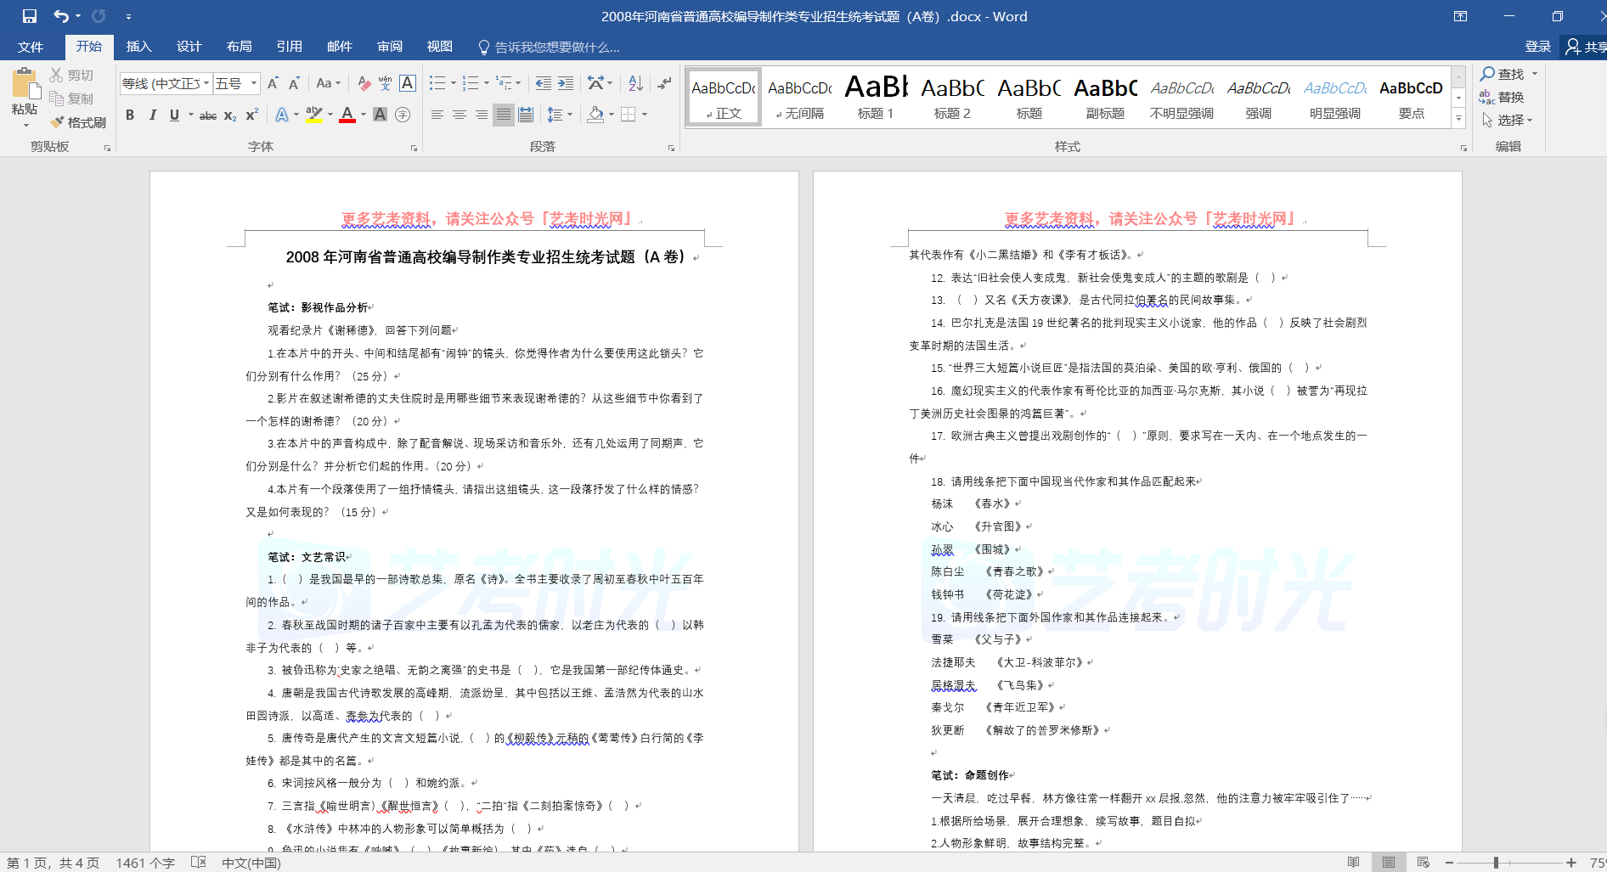Click the sort A-Z icon
This screenshot has width=1607, height=872.
pyautogui.click(x=635, y=83)
